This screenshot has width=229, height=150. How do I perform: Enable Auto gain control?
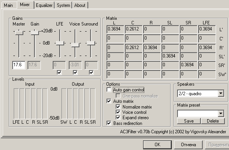coord(109,90)
